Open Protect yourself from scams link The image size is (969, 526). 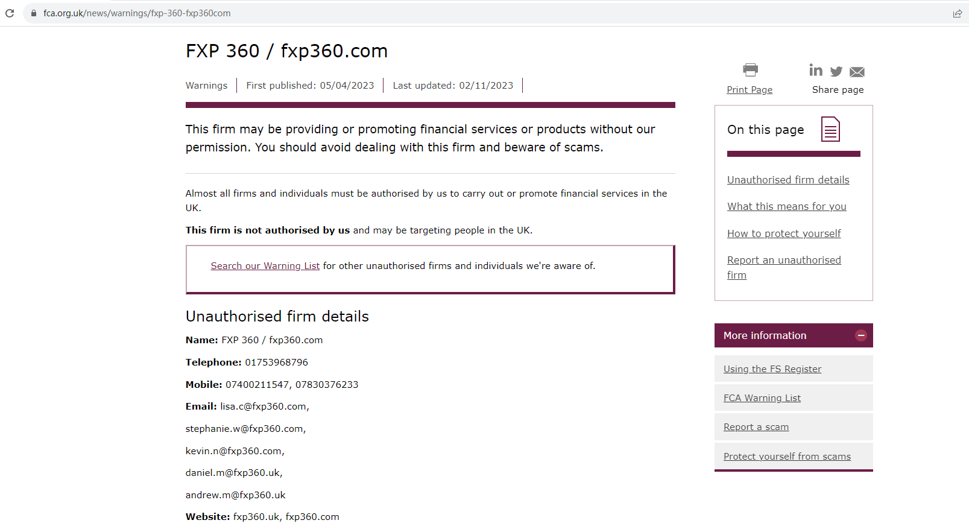787,457
